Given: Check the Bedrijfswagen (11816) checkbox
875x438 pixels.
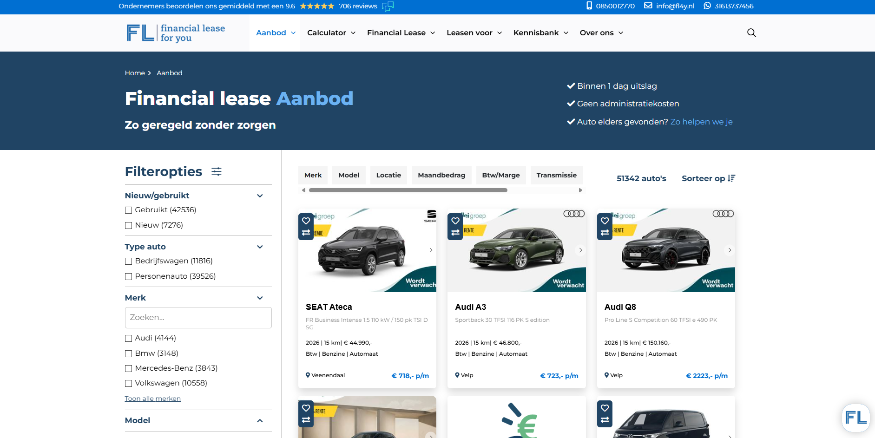Looking at the screenshot, I should [x=128, y=261].
